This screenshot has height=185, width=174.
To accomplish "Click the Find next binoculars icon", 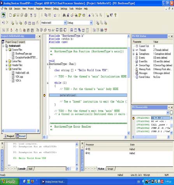I will pyautogui.click(x=68, y=15).
